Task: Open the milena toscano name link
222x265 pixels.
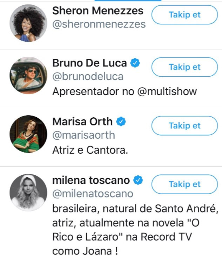Action: click(91, 180)
